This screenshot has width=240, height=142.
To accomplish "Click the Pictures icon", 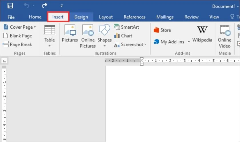I will [x=70, y=30].
